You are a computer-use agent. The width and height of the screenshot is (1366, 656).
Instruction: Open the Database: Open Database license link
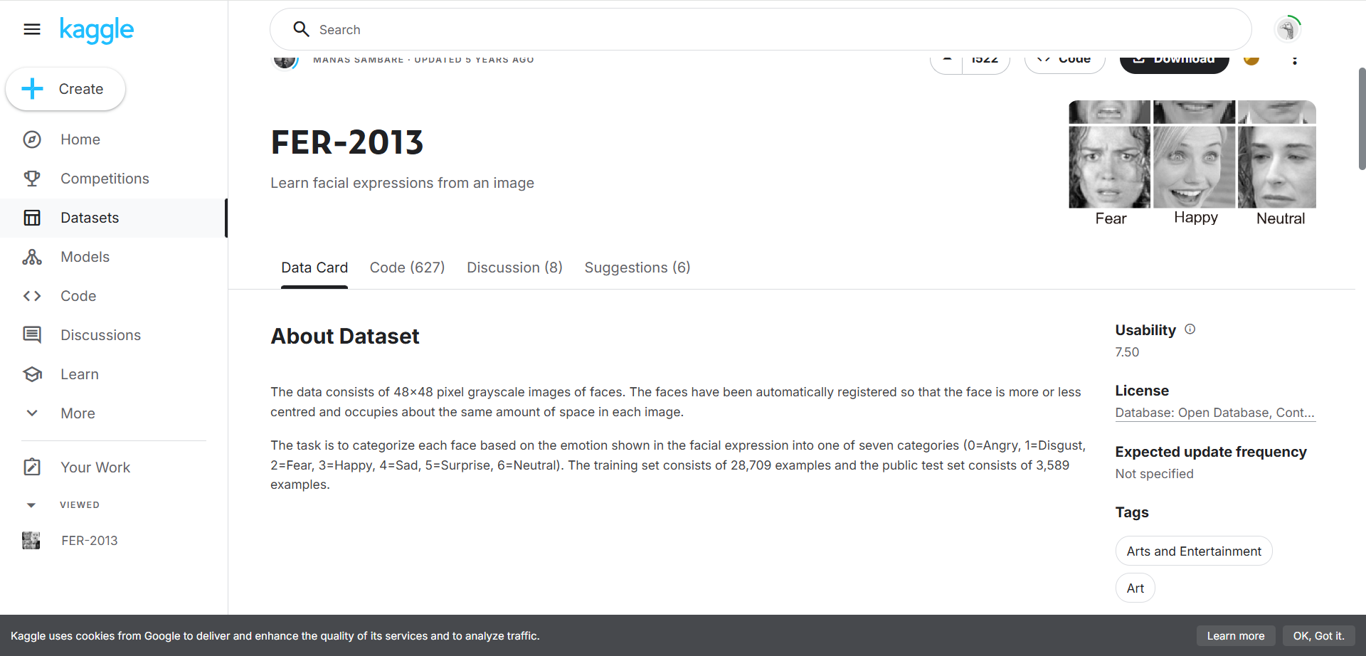(1215, 413)
